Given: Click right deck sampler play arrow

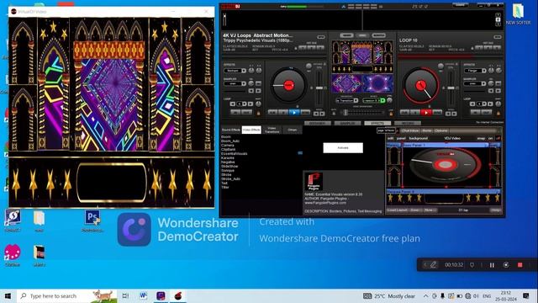Looking at the screenshot, I should (x=498, y=91).
